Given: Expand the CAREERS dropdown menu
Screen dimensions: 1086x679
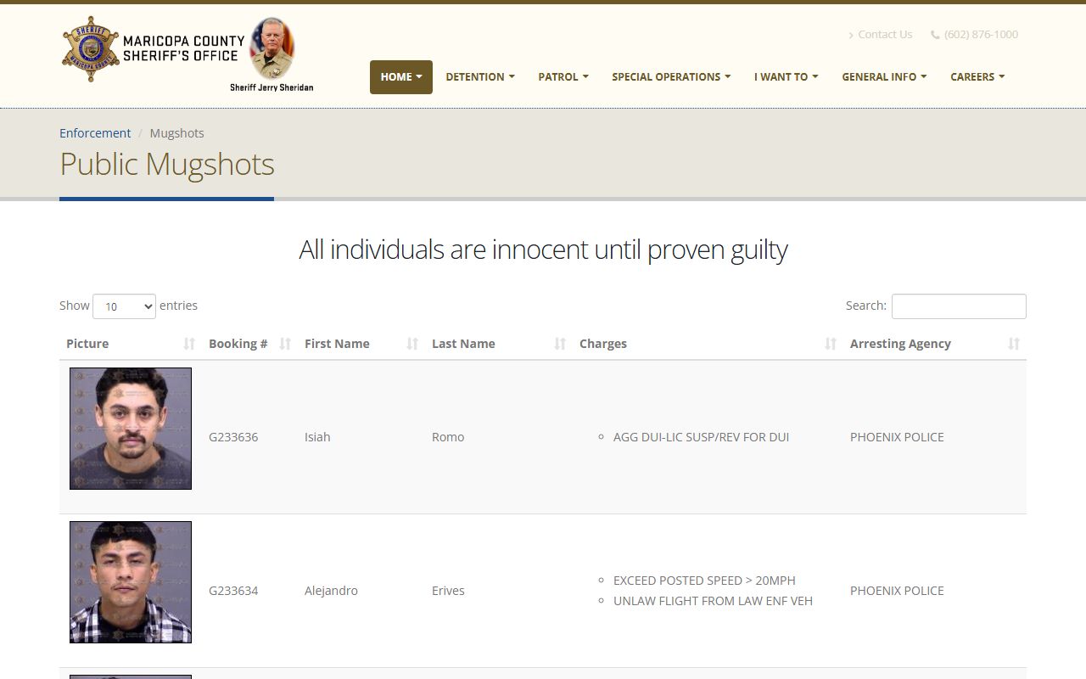Looking at the screenshot, I should [x=977, y=77].
